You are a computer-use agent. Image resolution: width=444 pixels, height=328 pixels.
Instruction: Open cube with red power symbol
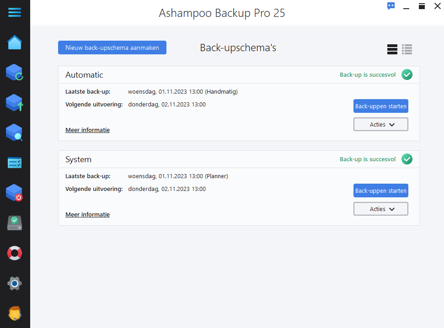[15, 193]
